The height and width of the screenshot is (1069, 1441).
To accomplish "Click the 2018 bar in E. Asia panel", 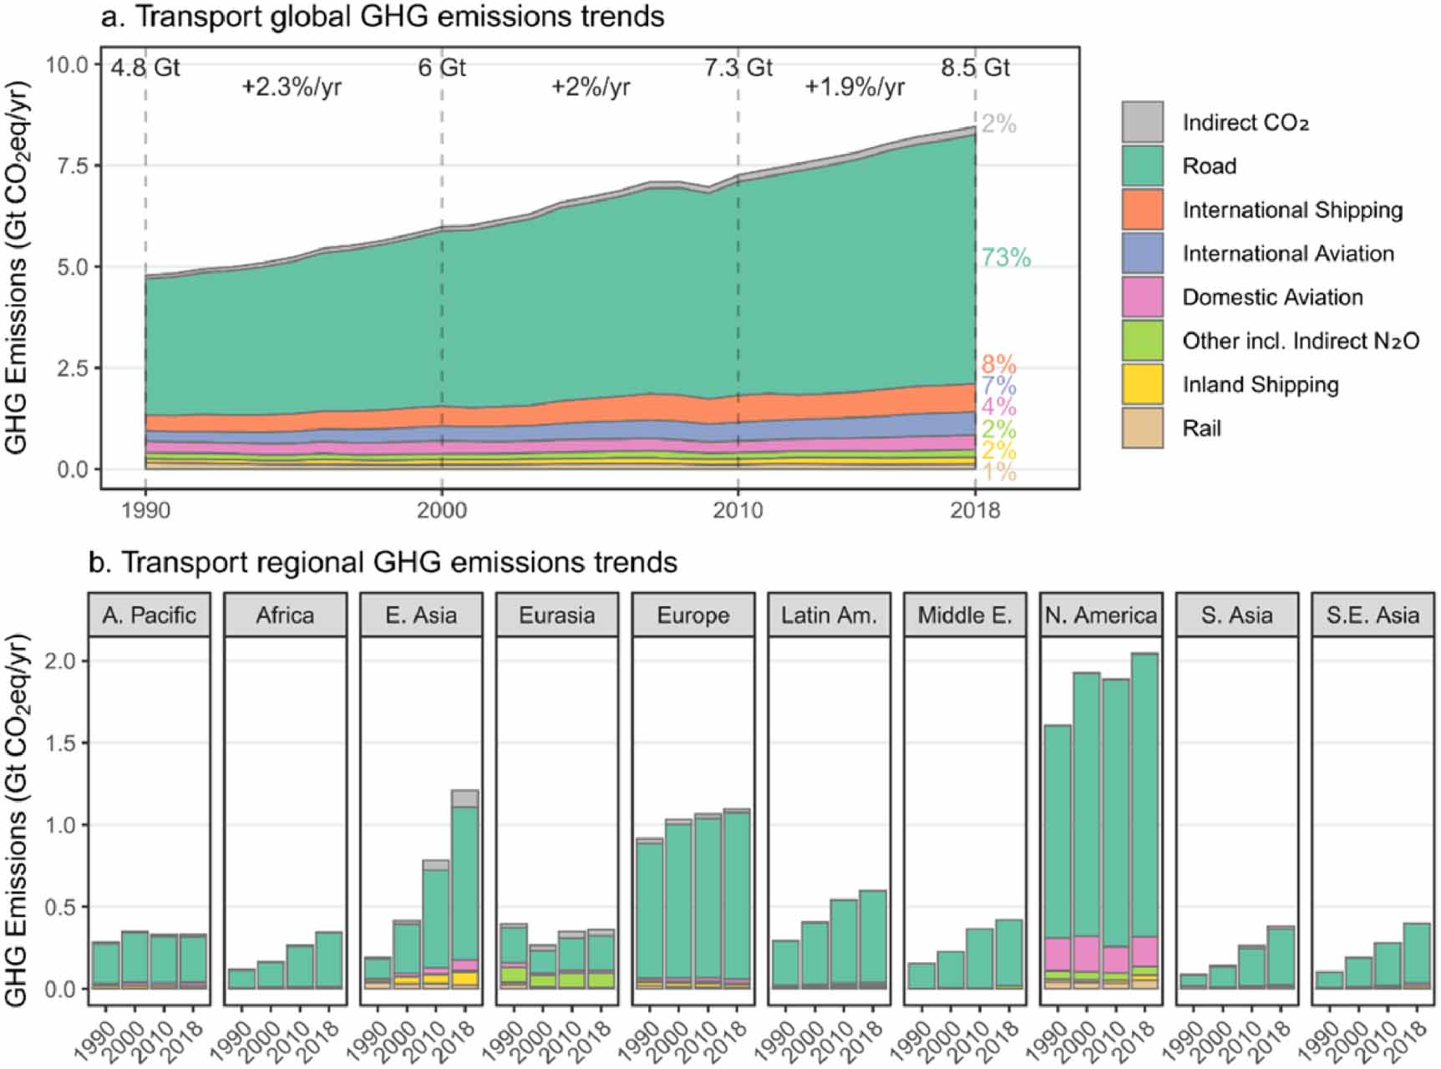I will pos(464,889).
